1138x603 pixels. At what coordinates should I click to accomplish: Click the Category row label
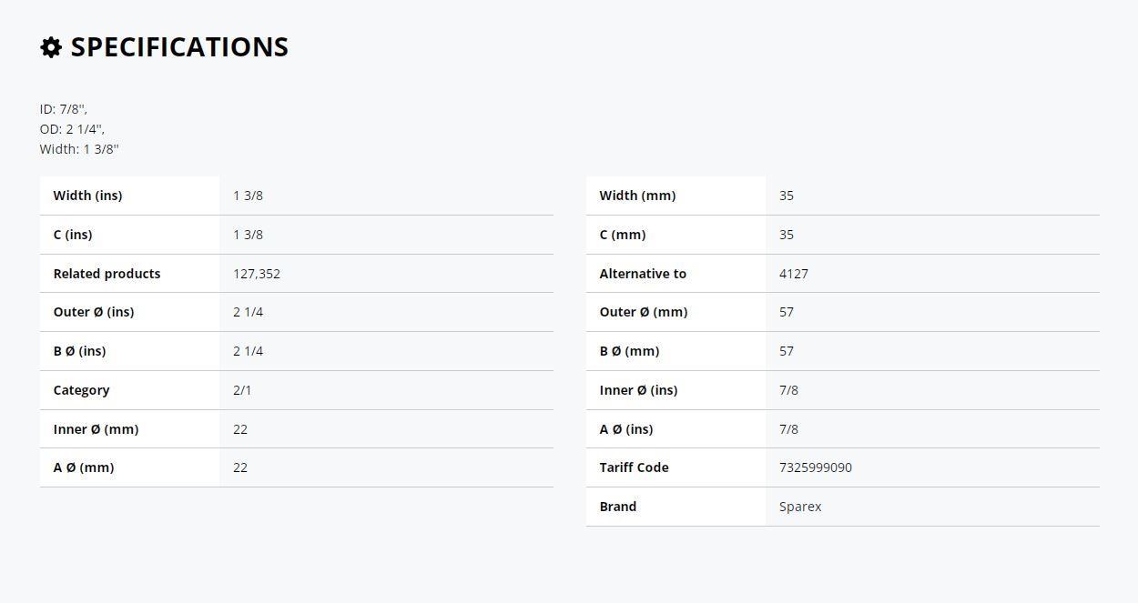(81, 390)
